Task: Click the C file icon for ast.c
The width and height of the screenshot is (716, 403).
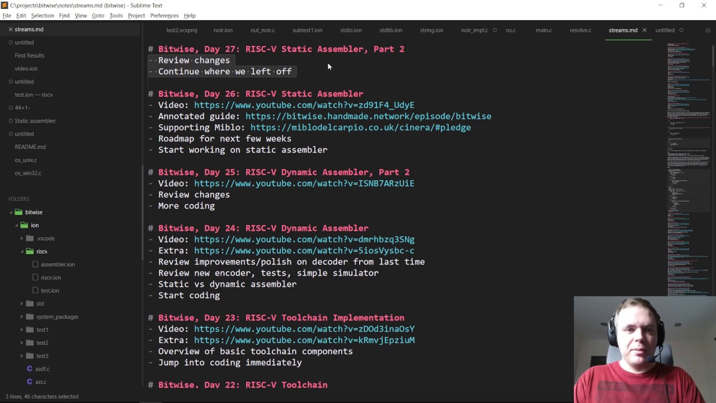Action: (x=30, y=382)
